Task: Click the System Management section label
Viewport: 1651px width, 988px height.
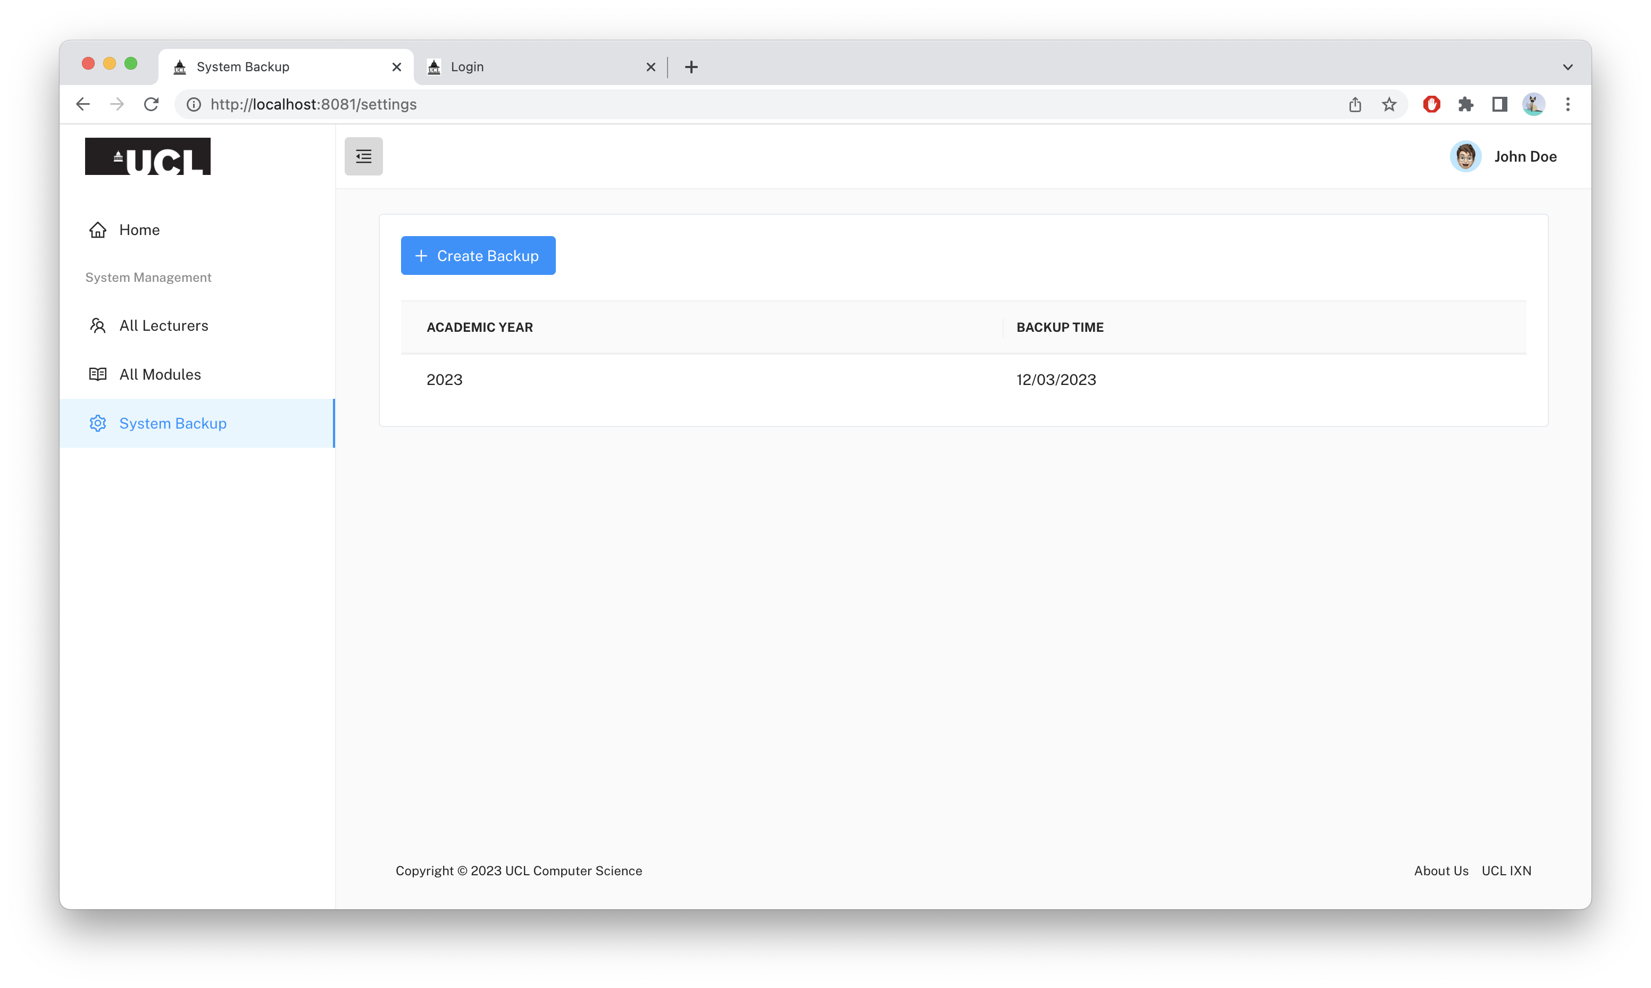Action: [x=148, y=277]
